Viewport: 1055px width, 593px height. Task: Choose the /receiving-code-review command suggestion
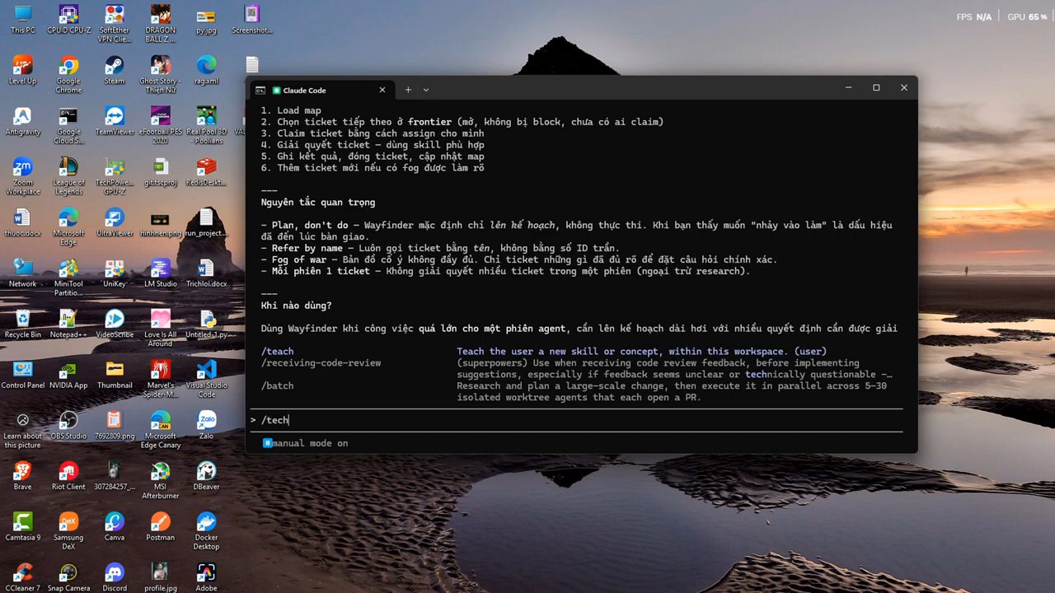pyautogui.click(x=575, y=368)
